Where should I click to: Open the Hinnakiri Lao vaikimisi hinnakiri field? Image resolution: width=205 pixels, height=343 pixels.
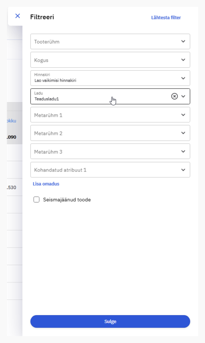110,78
